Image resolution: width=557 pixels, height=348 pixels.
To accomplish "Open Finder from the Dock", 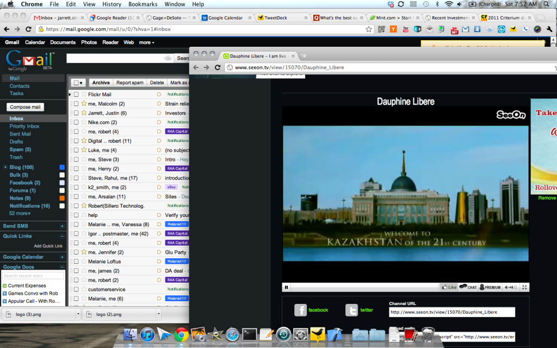I will point(131,334).
